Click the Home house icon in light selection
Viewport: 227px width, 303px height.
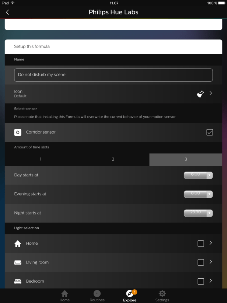coord(18,244)
